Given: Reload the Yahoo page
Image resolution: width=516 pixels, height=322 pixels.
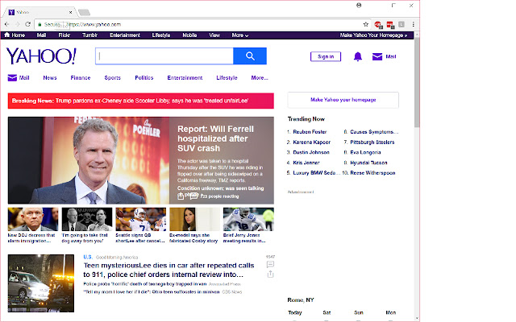Looking at the screenshot, I should [x=27, y=24].
